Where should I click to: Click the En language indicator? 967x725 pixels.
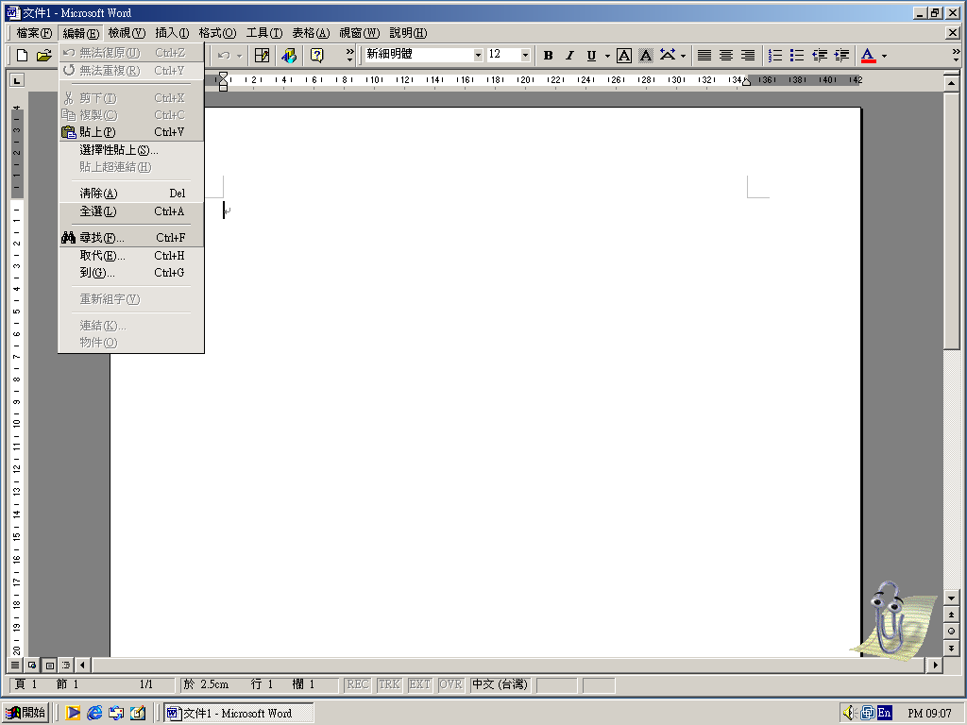(884, 713)
